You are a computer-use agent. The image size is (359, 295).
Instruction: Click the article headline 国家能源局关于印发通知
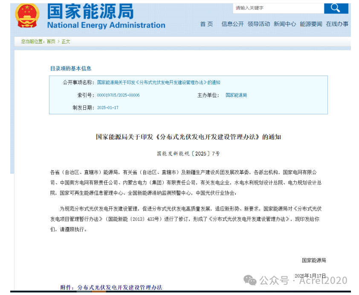click(189, 137)
